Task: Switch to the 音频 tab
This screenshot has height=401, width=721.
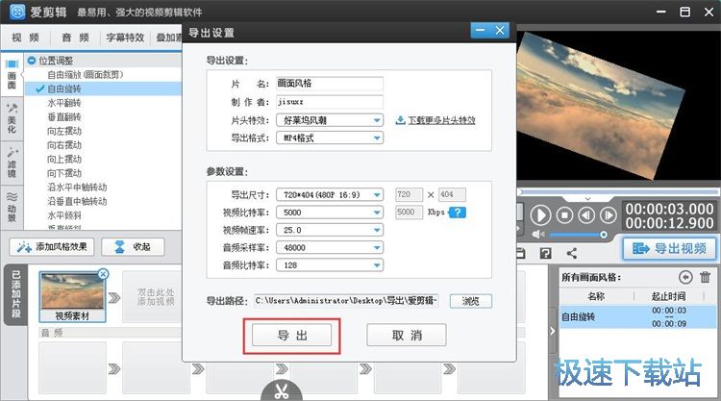Action: (x=75, y=38)
